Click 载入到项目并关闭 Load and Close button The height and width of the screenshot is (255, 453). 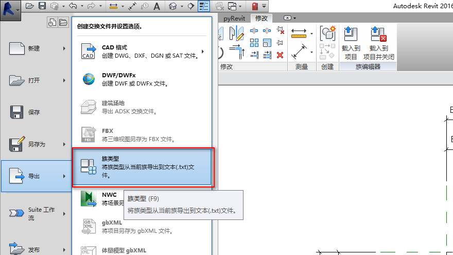(x=378, y=43)
